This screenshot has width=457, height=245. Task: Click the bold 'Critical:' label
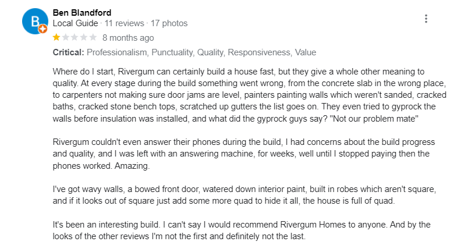coord(68,52)
